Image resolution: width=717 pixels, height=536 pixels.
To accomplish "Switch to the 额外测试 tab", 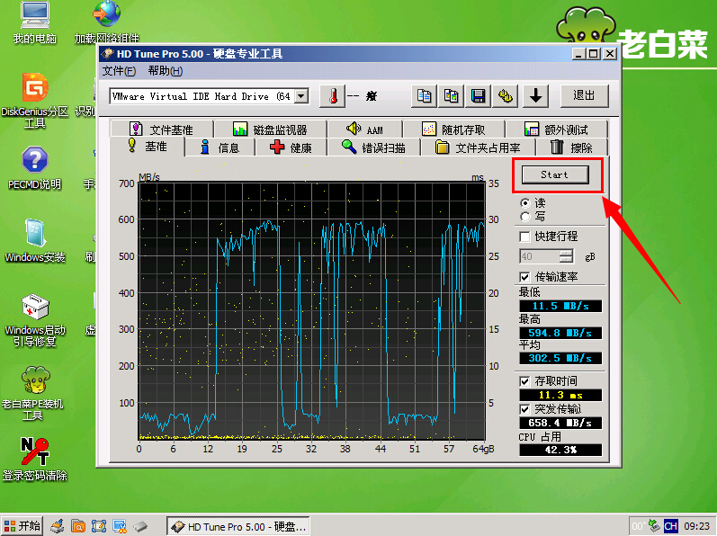I will (x=557, y=130).
